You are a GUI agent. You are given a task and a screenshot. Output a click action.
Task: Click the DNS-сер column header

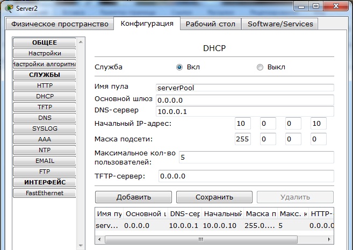coord(185,213)
